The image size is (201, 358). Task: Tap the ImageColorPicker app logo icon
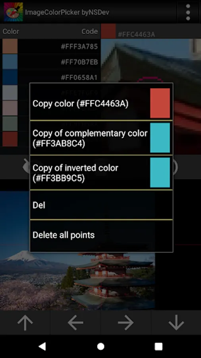pyautogui.click(x=14, y=12)
